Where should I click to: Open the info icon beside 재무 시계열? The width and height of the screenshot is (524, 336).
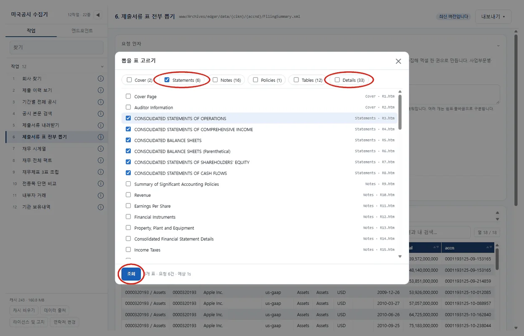point(101,148)
